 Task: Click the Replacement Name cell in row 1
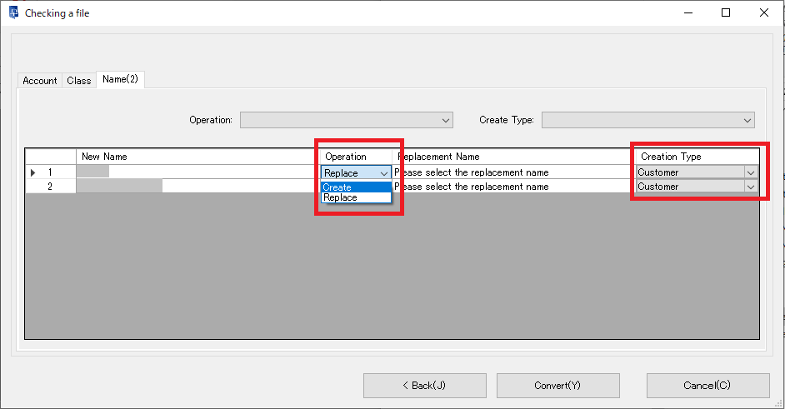click(510, 172)
